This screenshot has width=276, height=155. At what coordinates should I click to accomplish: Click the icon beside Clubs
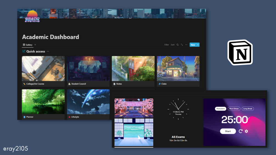pos(160,84)
